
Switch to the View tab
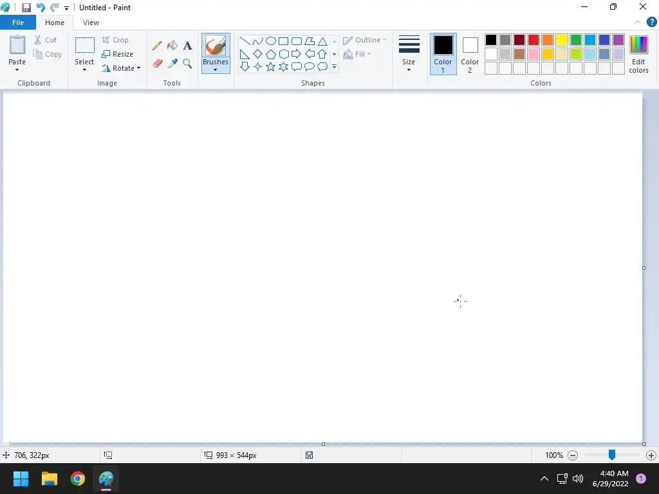(91, 23)
